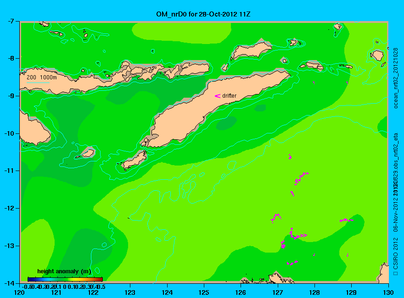Image resolution: width=404 pixels, height=298 pixels.
Task: Click the cyan contour legend line under '200 1000m'
Action: pyautogui.click(x=38, y=83)
